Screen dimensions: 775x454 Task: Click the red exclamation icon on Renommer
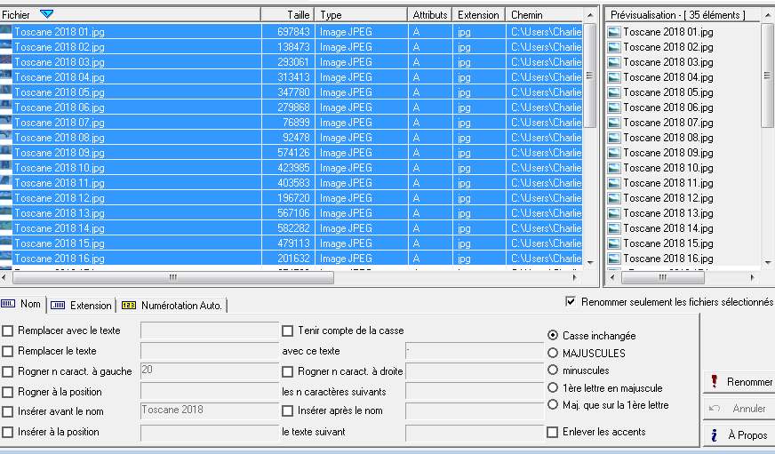[714, 382]
